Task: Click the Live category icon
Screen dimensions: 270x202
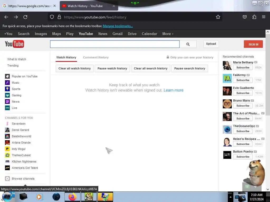Action: (x=7, y=108)
